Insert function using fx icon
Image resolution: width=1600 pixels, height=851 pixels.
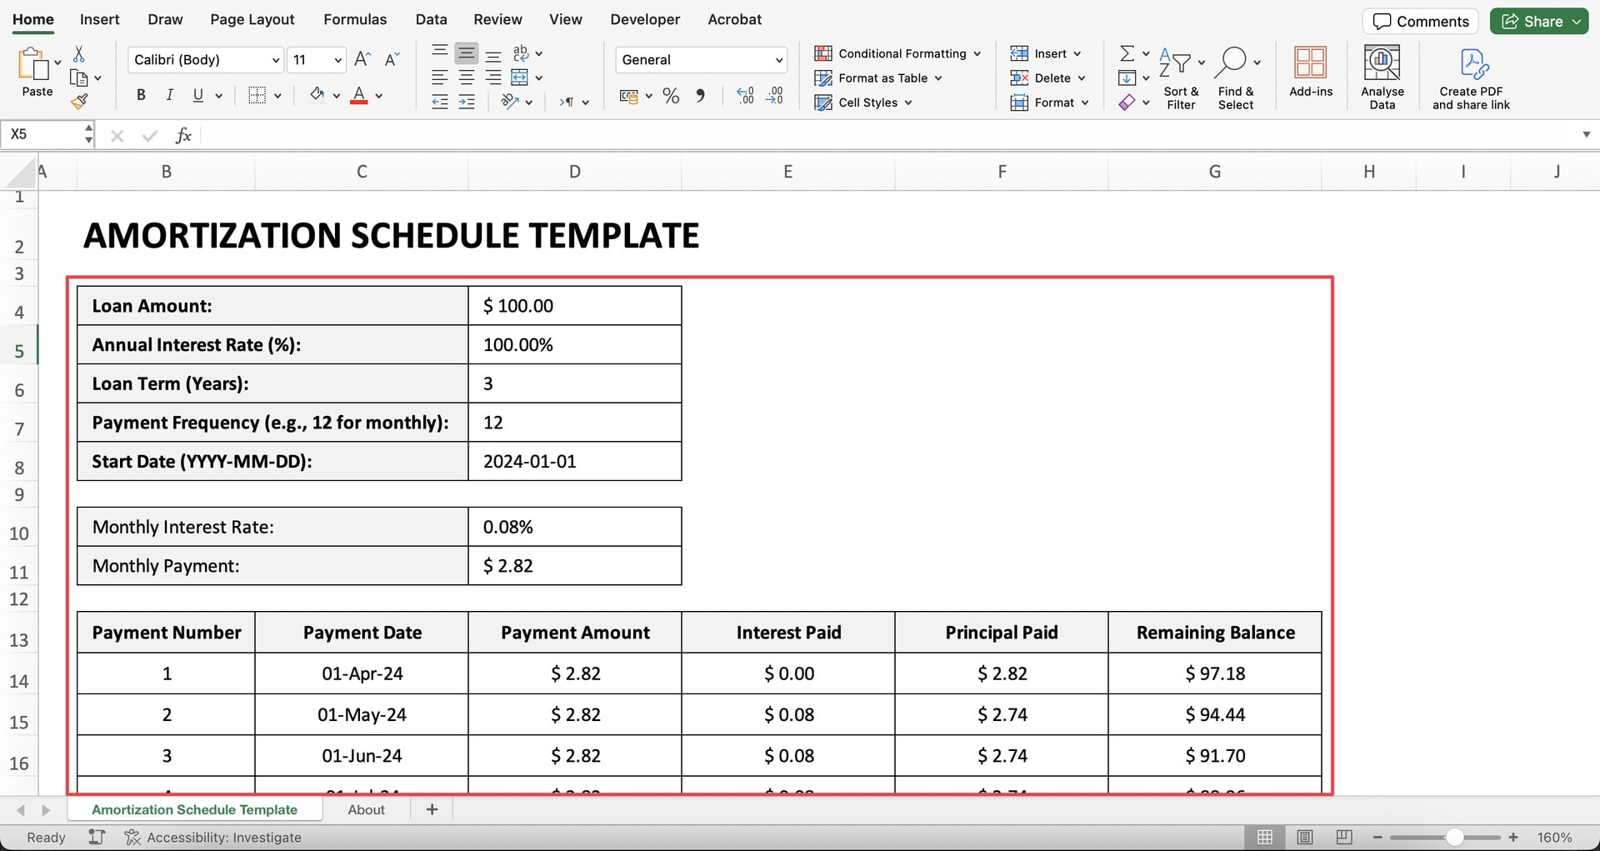pos(183,135)
